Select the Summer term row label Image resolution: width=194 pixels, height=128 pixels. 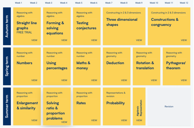coord(7,107)
